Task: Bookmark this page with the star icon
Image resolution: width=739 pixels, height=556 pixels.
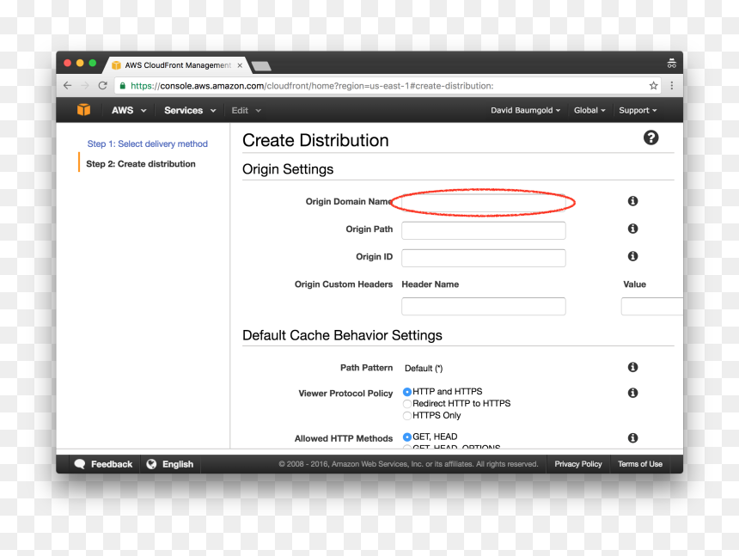Action: pos(653,85)
